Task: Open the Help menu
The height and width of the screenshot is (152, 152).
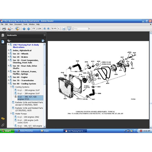Action: click(38, 24)
